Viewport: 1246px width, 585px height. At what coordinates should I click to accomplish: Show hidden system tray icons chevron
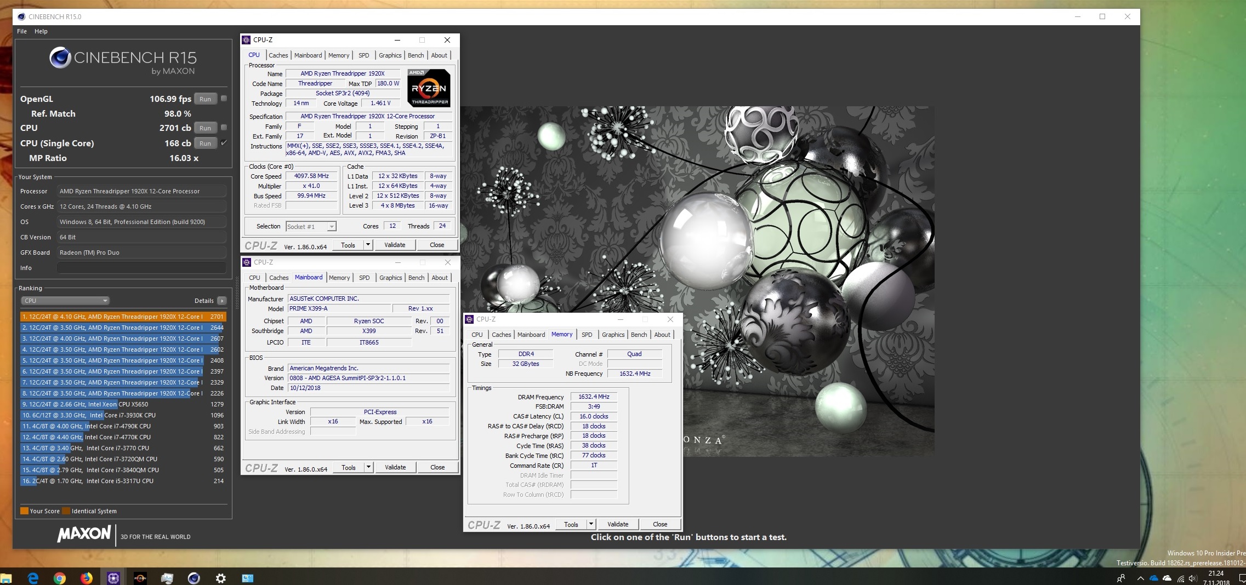click(1140, 578)
